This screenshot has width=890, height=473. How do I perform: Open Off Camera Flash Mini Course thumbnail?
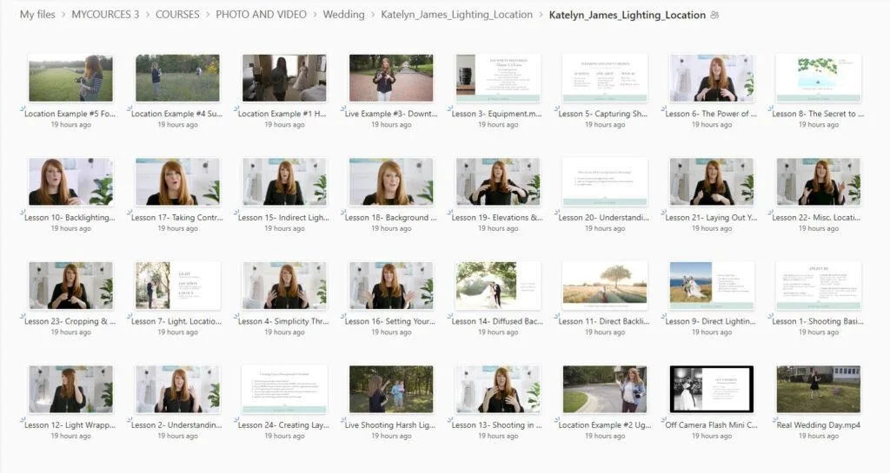coord(711,389)
